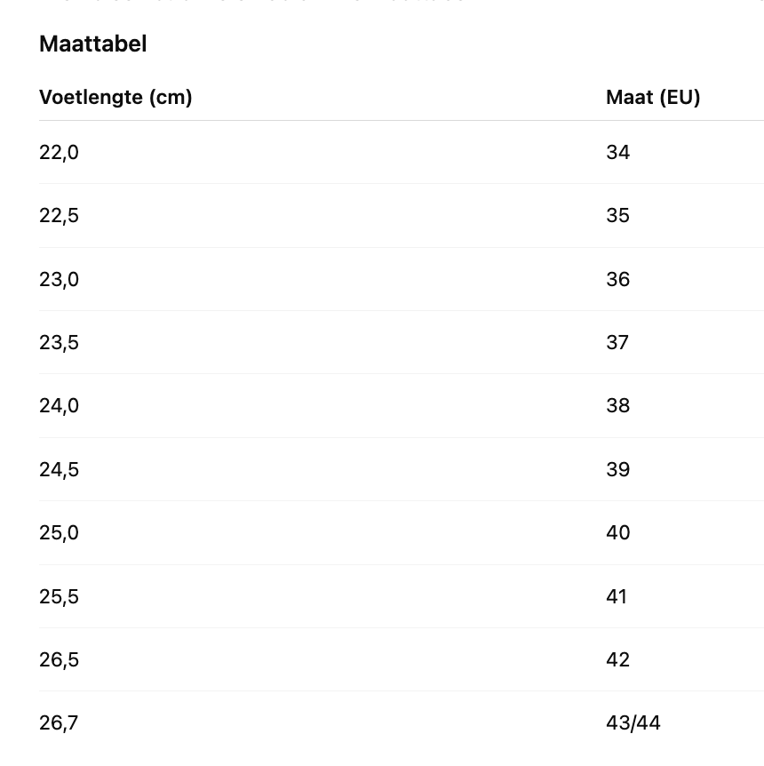Select the 23,0 foot length cell
Viewport: 764px width, 766px height.
59,279
